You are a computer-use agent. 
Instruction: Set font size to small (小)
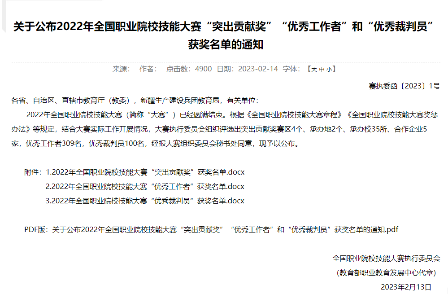(x=328, y=69)
